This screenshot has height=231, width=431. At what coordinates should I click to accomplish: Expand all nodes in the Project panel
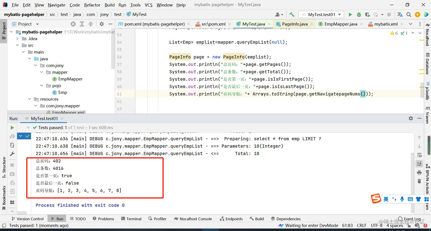(82, 24)
